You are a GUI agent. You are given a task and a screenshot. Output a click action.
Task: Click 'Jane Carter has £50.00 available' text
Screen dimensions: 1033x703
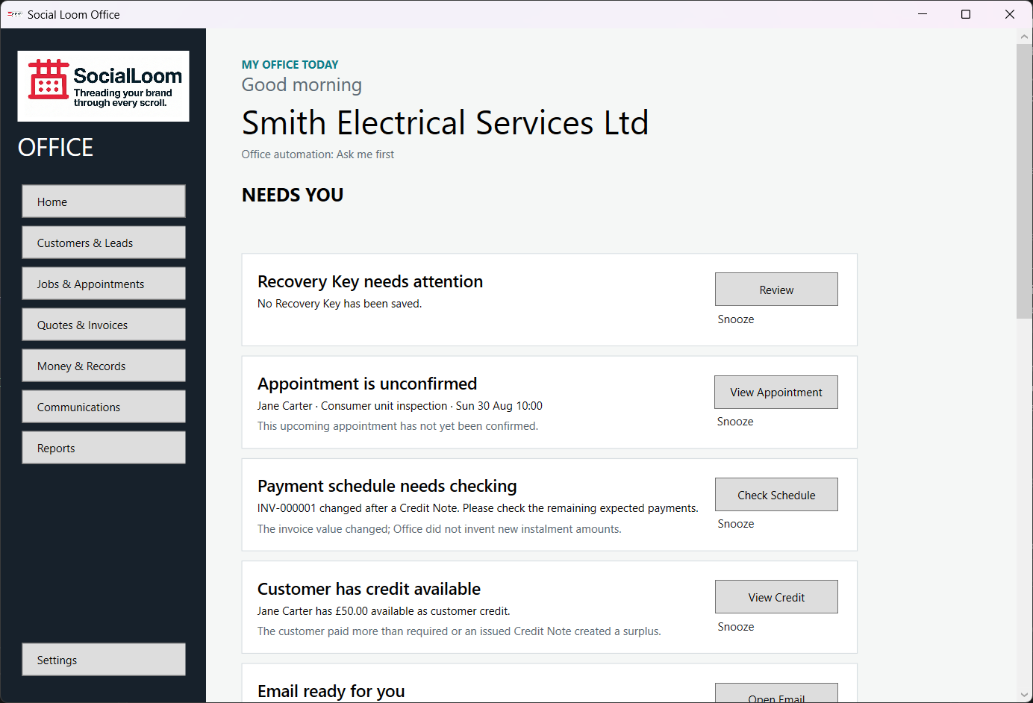pyautogui.click(x=384, y=611)
